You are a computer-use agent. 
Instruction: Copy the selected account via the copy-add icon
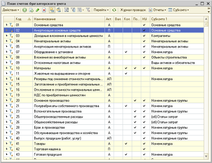tap(31, 10)
